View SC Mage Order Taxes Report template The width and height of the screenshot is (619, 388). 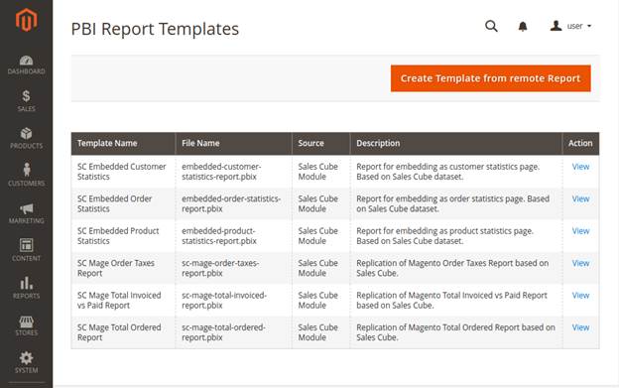point(580,263)
